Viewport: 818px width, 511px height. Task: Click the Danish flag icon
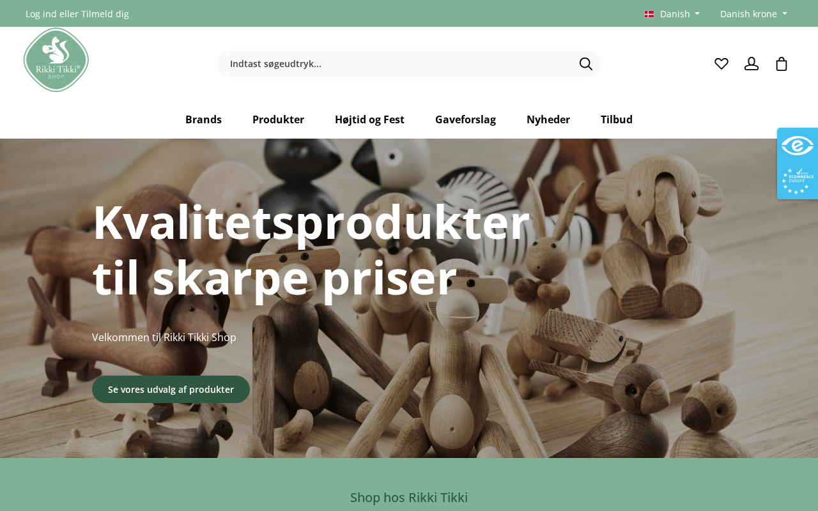[x=649, y=14]
